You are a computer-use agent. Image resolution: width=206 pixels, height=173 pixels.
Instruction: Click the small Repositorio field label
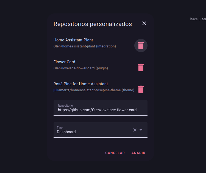(x=65, y=106)
